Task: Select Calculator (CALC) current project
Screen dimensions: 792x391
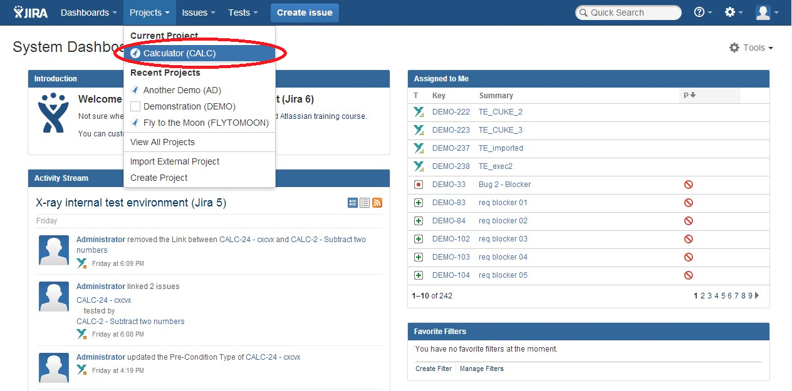Action: 199,53
